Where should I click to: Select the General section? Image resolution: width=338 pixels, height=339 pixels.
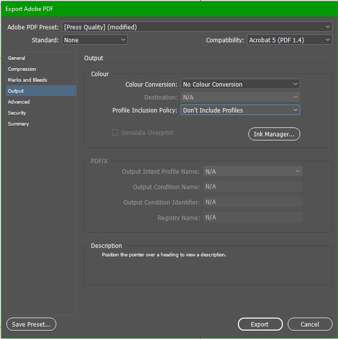[x=41, y=58]
